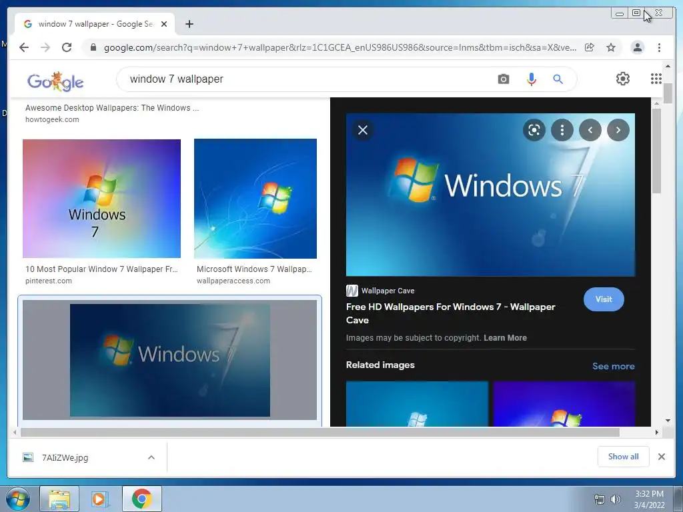Open the Wallpaper Cave source link
Image resolution: width=683 pixels, height=512 pixels.
click(380, 291)
